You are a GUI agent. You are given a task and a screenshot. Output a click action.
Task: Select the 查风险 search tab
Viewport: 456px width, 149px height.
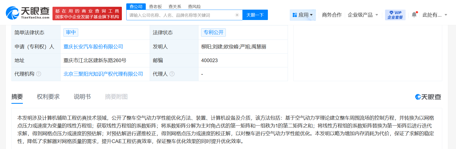194,7
